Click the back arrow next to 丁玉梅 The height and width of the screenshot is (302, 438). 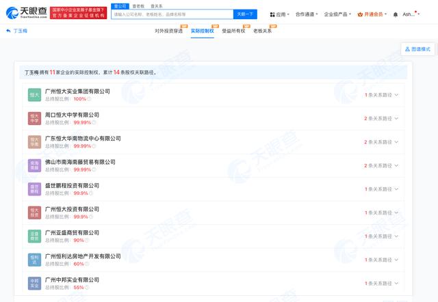8,31
